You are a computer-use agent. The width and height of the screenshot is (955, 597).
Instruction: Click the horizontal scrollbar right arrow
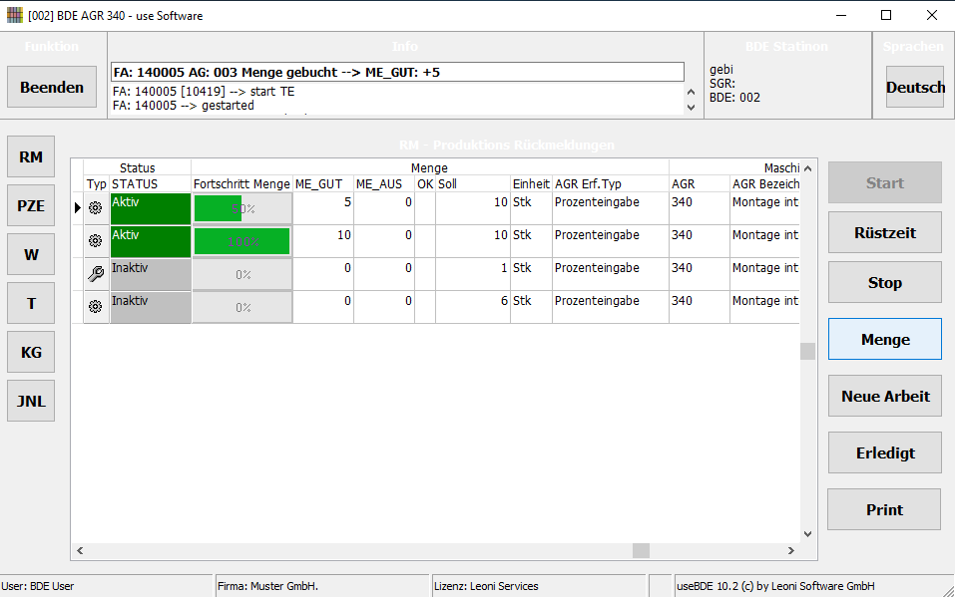coord(791,550)
